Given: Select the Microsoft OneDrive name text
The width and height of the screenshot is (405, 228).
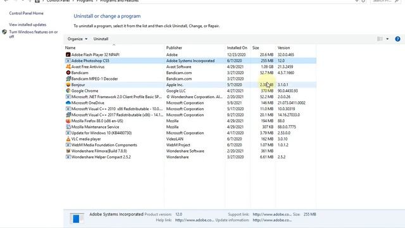Looking at the screenshot, I should click(x=87, y=103).
